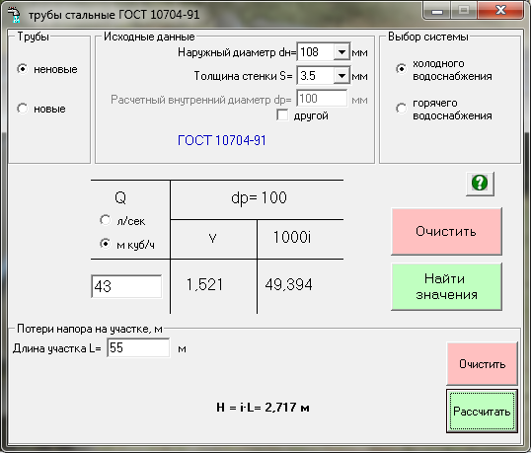Click the result 'H = i·L= 2,717 м'
Screen dimensions: 531x453
[x=263, y=407]
